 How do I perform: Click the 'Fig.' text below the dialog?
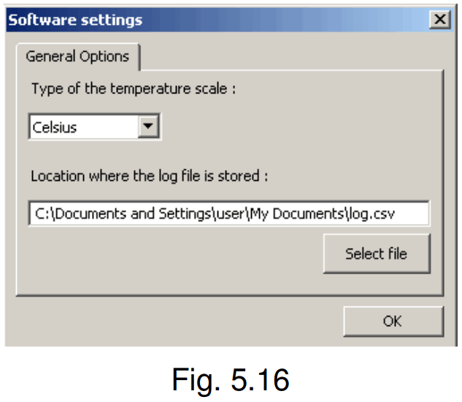point(191,379)
